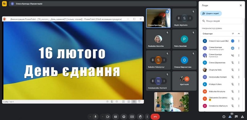Image resolution: width=247 pixels, height=120 pixels.
Task: Toggle captions button in call toolbar
Action: 115,117
